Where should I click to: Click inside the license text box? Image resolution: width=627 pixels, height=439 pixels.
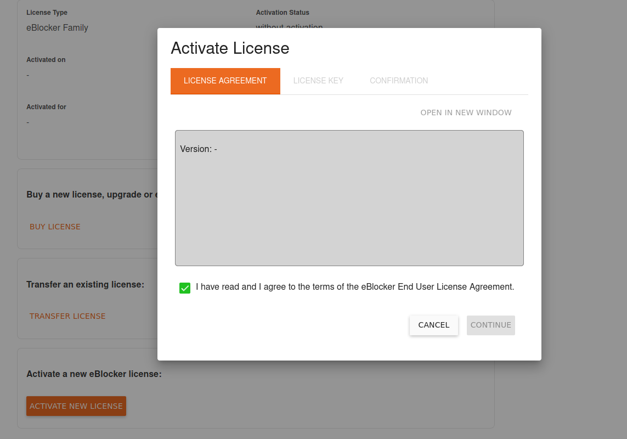pyautogui.click(x=349, y=198)
